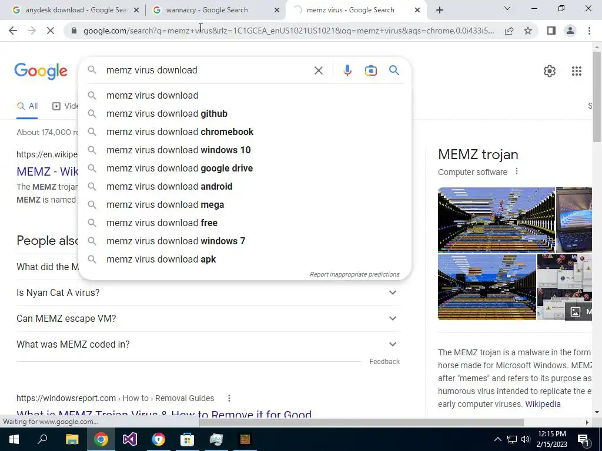Go back with browser back arrow
Viewport: 602px width, 451px height.
pos(13,31)
